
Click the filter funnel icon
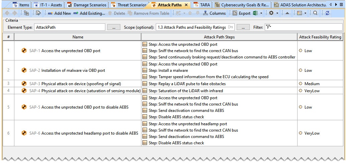(268, 27)
